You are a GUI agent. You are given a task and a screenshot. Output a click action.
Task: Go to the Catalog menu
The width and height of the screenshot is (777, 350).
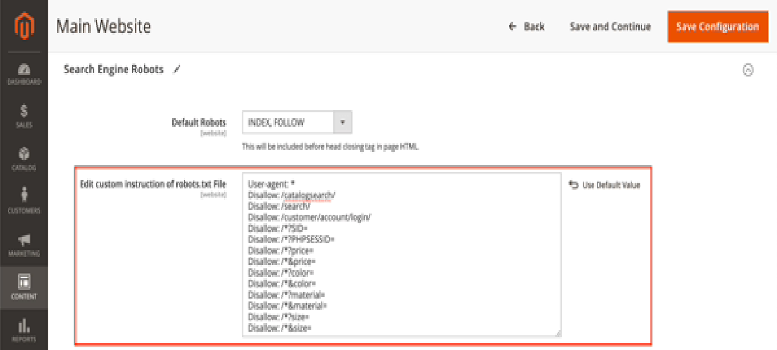click(x=24, y=159)
